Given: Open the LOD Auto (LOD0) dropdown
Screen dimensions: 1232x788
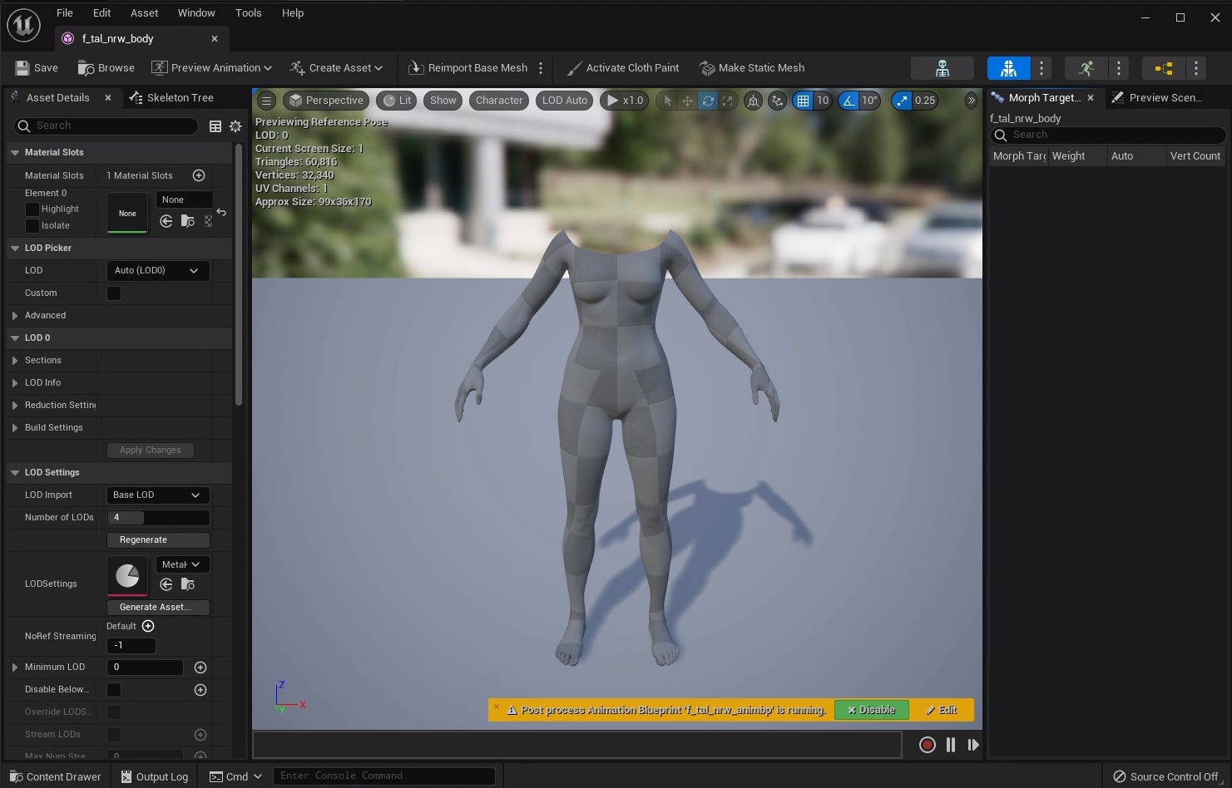Looking at the screenshot, I should (x=157, y=271).
